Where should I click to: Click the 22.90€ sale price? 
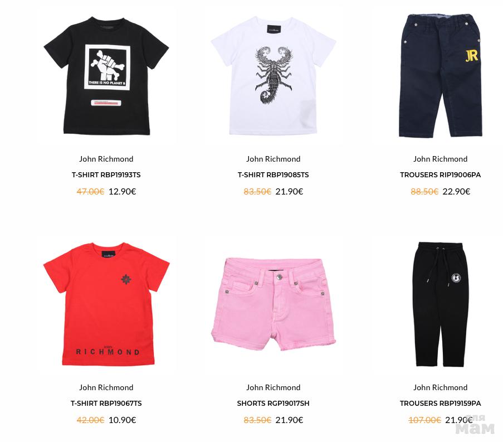(x=456, y=192)
